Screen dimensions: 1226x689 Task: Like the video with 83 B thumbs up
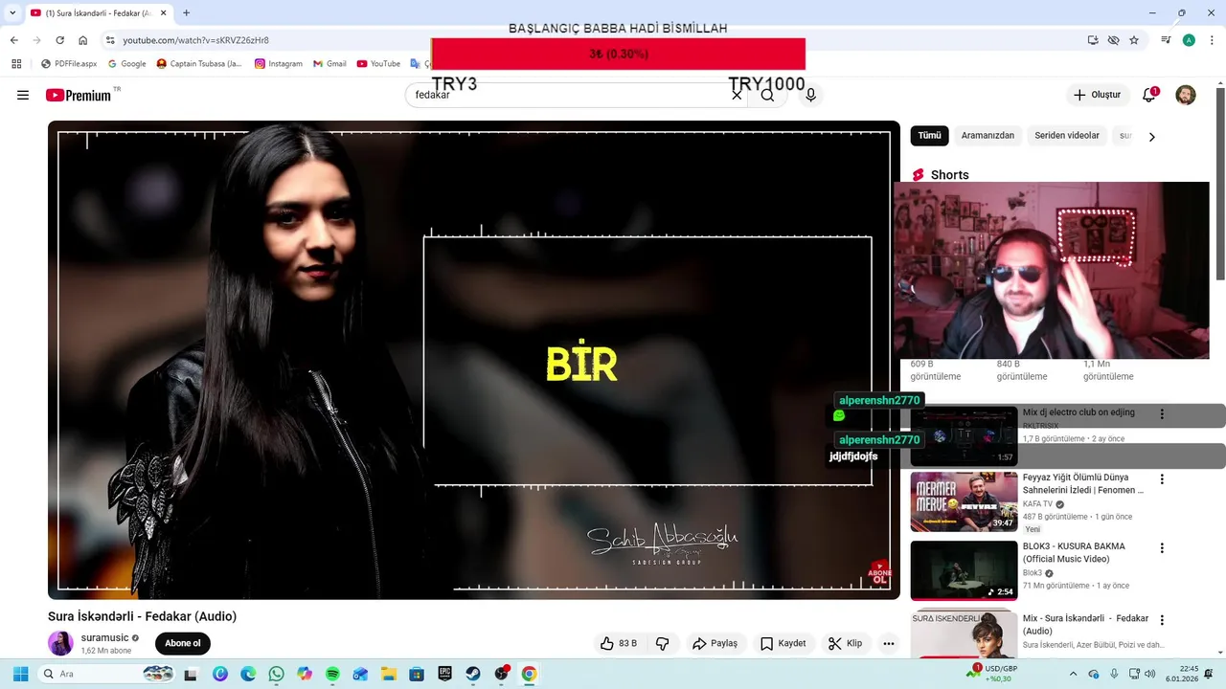[x=619, y=644]
